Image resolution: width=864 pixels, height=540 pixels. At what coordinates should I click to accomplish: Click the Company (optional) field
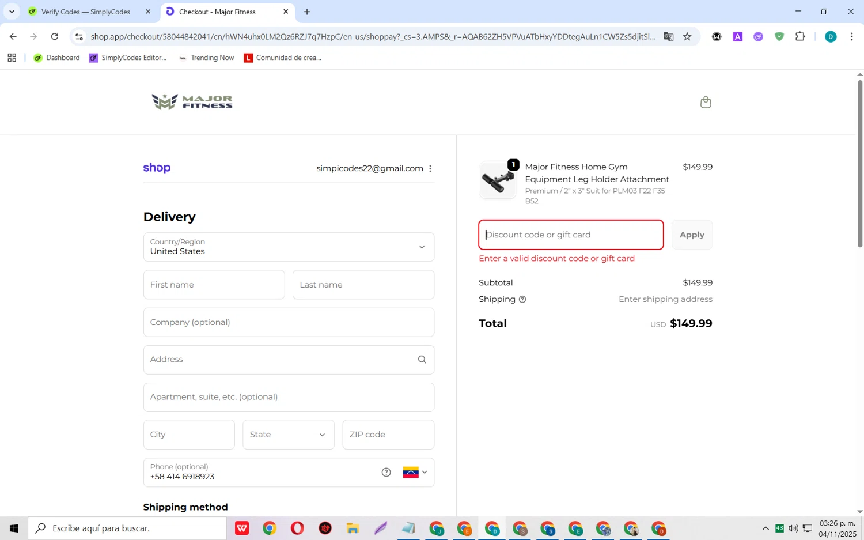point(289,322)
